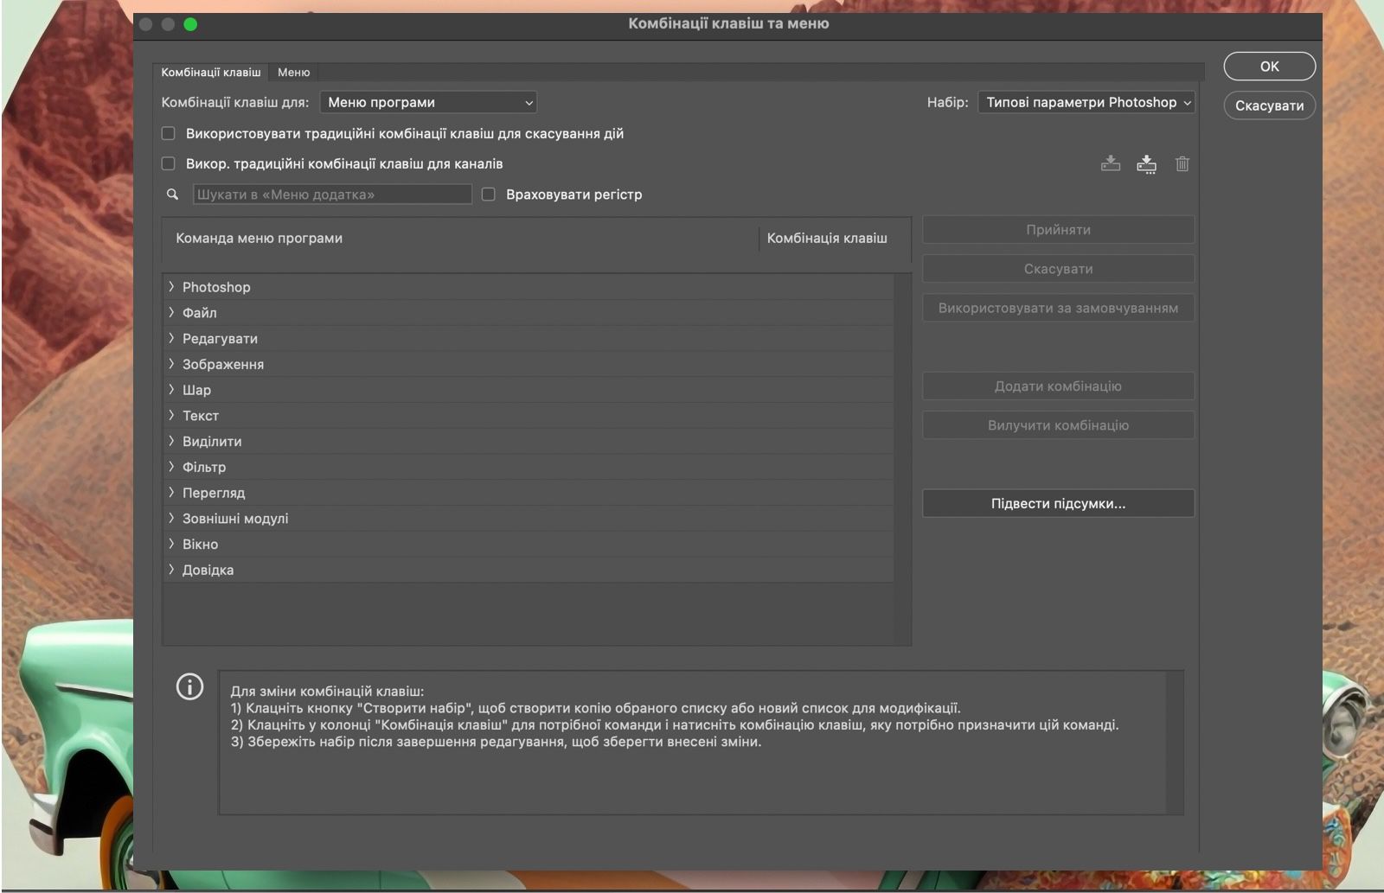Screen dimensions: 1384x893
Task: Click the "Підвести підсумки..." button
Action: (1058, 503)
